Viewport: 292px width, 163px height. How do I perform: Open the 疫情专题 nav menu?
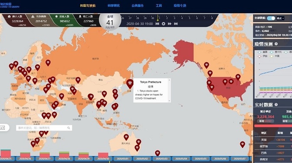tap(180, 6)
